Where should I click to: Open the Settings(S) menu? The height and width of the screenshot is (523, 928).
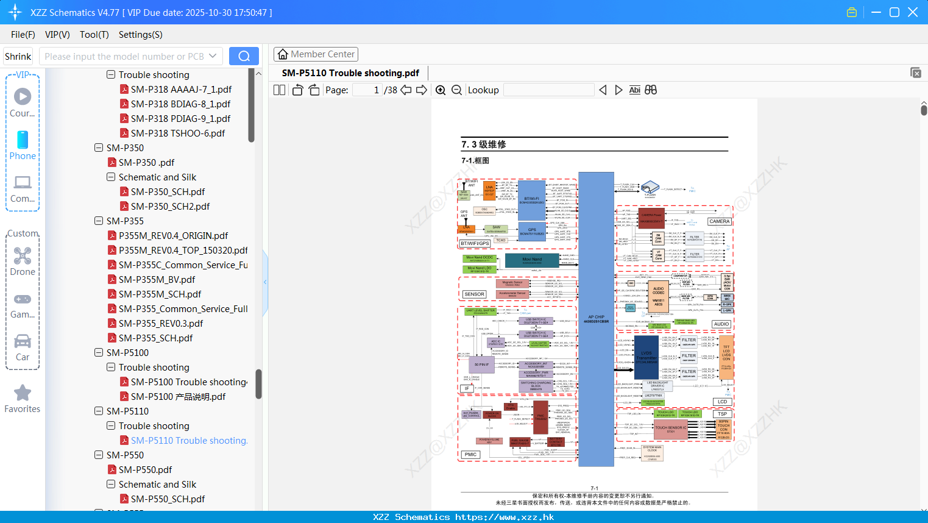coord(141,35)
